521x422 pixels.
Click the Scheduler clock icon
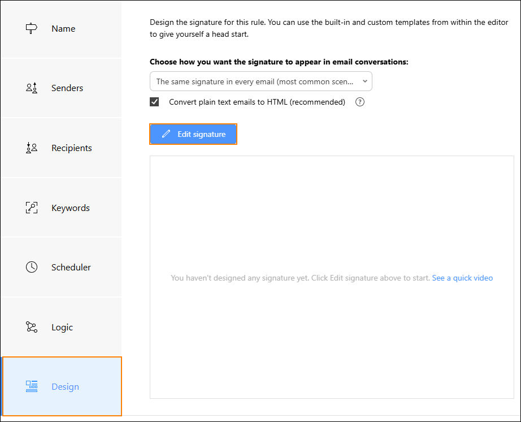[32, 267]
